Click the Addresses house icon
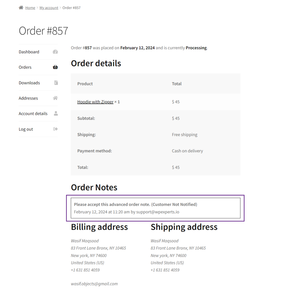The height and width of the screenshot is (297, 295). point(55,98)
